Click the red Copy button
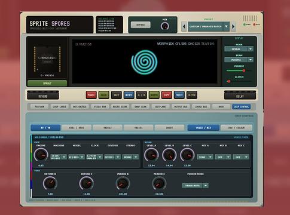 tap(167, 95)
